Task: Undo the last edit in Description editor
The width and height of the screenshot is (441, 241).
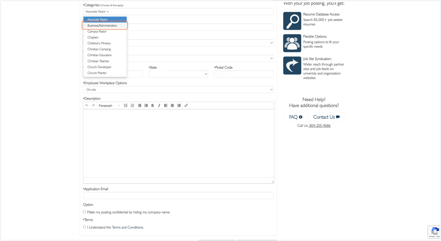Action: (x=87, y=105)
